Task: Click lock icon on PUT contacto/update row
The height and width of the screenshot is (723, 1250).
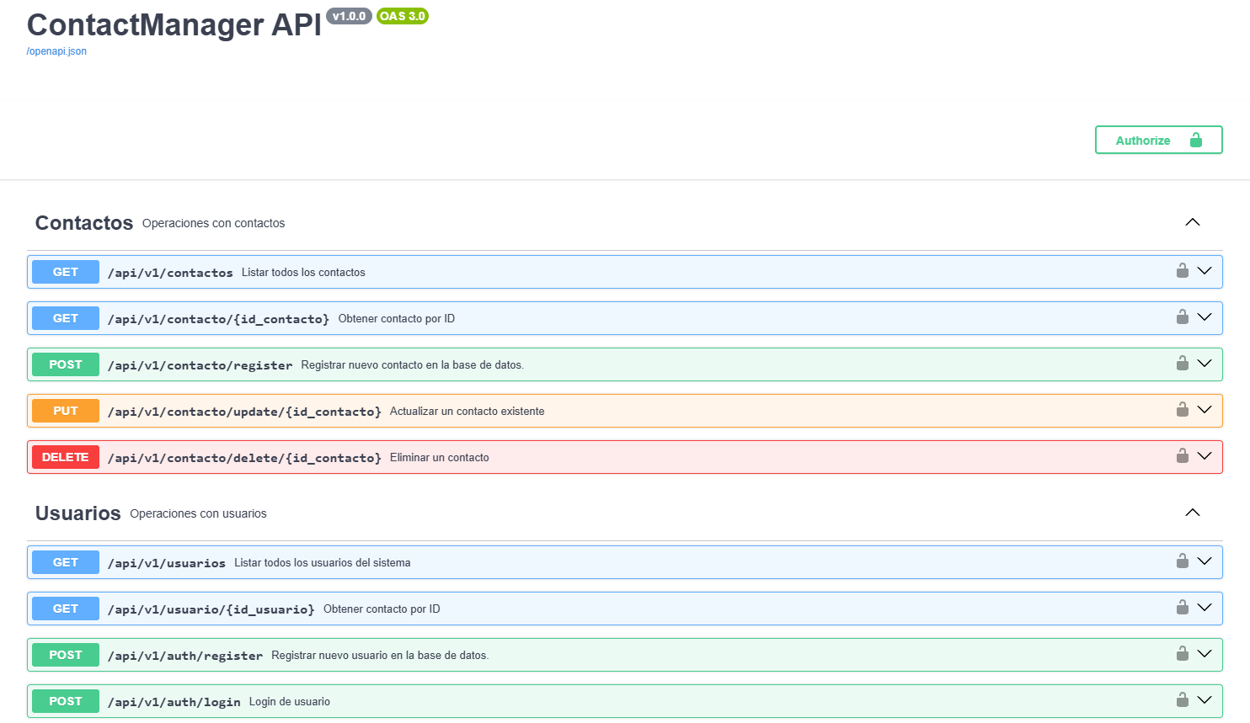Action: [1183, 410]
